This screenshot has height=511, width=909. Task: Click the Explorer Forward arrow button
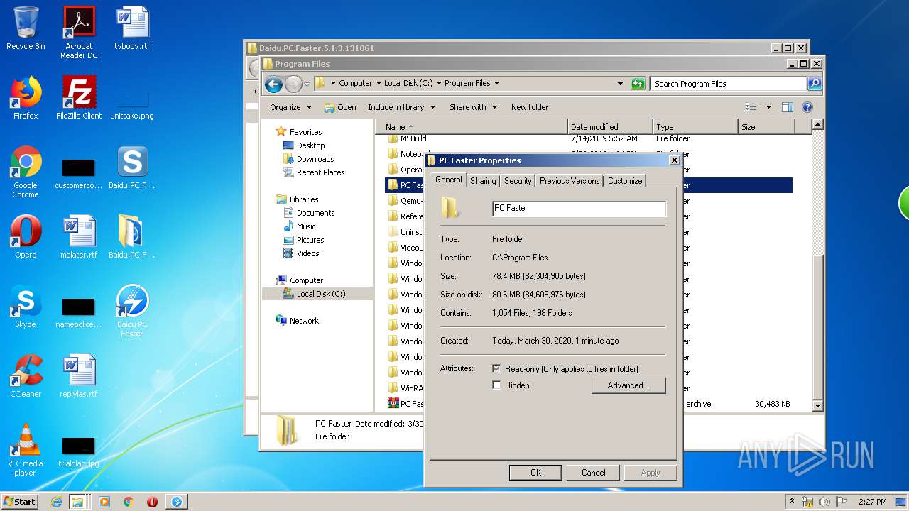coord(293,84)
